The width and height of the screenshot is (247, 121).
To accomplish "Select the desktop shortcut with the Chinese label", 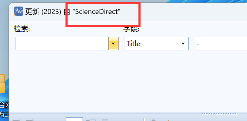I will point(4,109).
